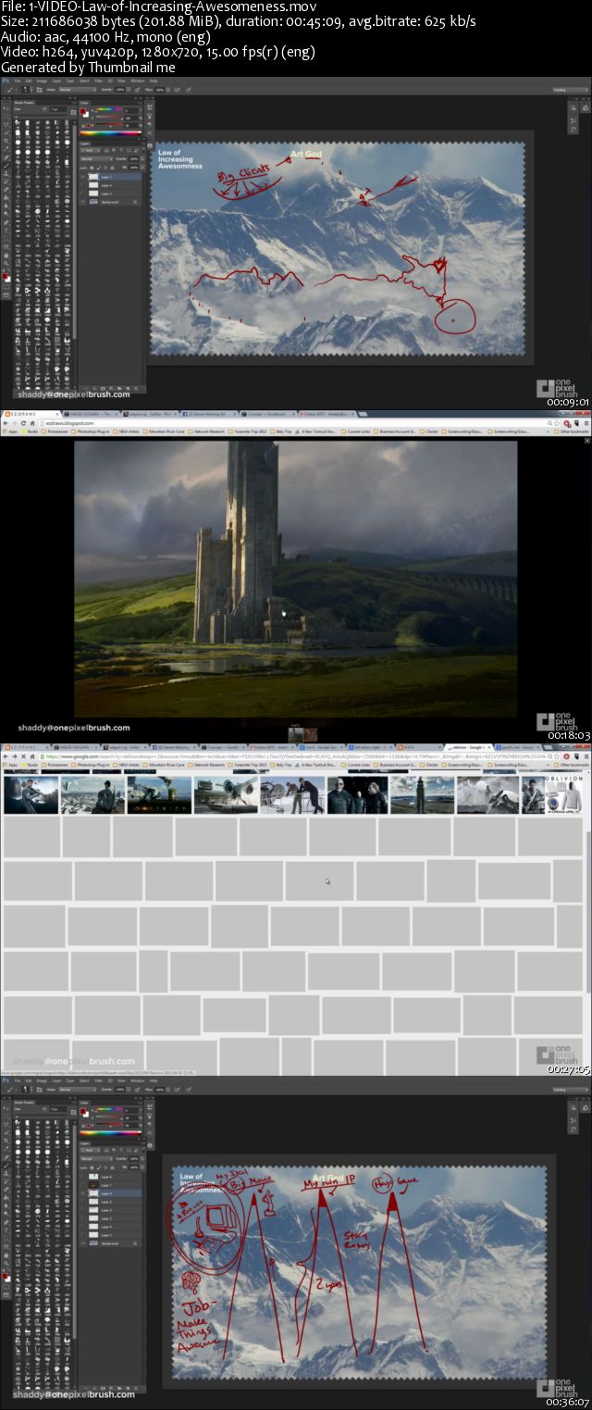This screenshot has width=592, height=1410.
Task: Select the Eraser tool in the first Photoshop frame
Action: coord(6,189)
